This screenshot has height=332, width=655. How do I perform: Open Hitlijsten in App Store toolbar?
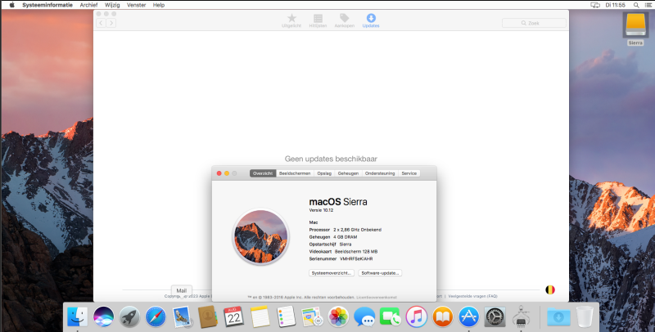[318, 21]
